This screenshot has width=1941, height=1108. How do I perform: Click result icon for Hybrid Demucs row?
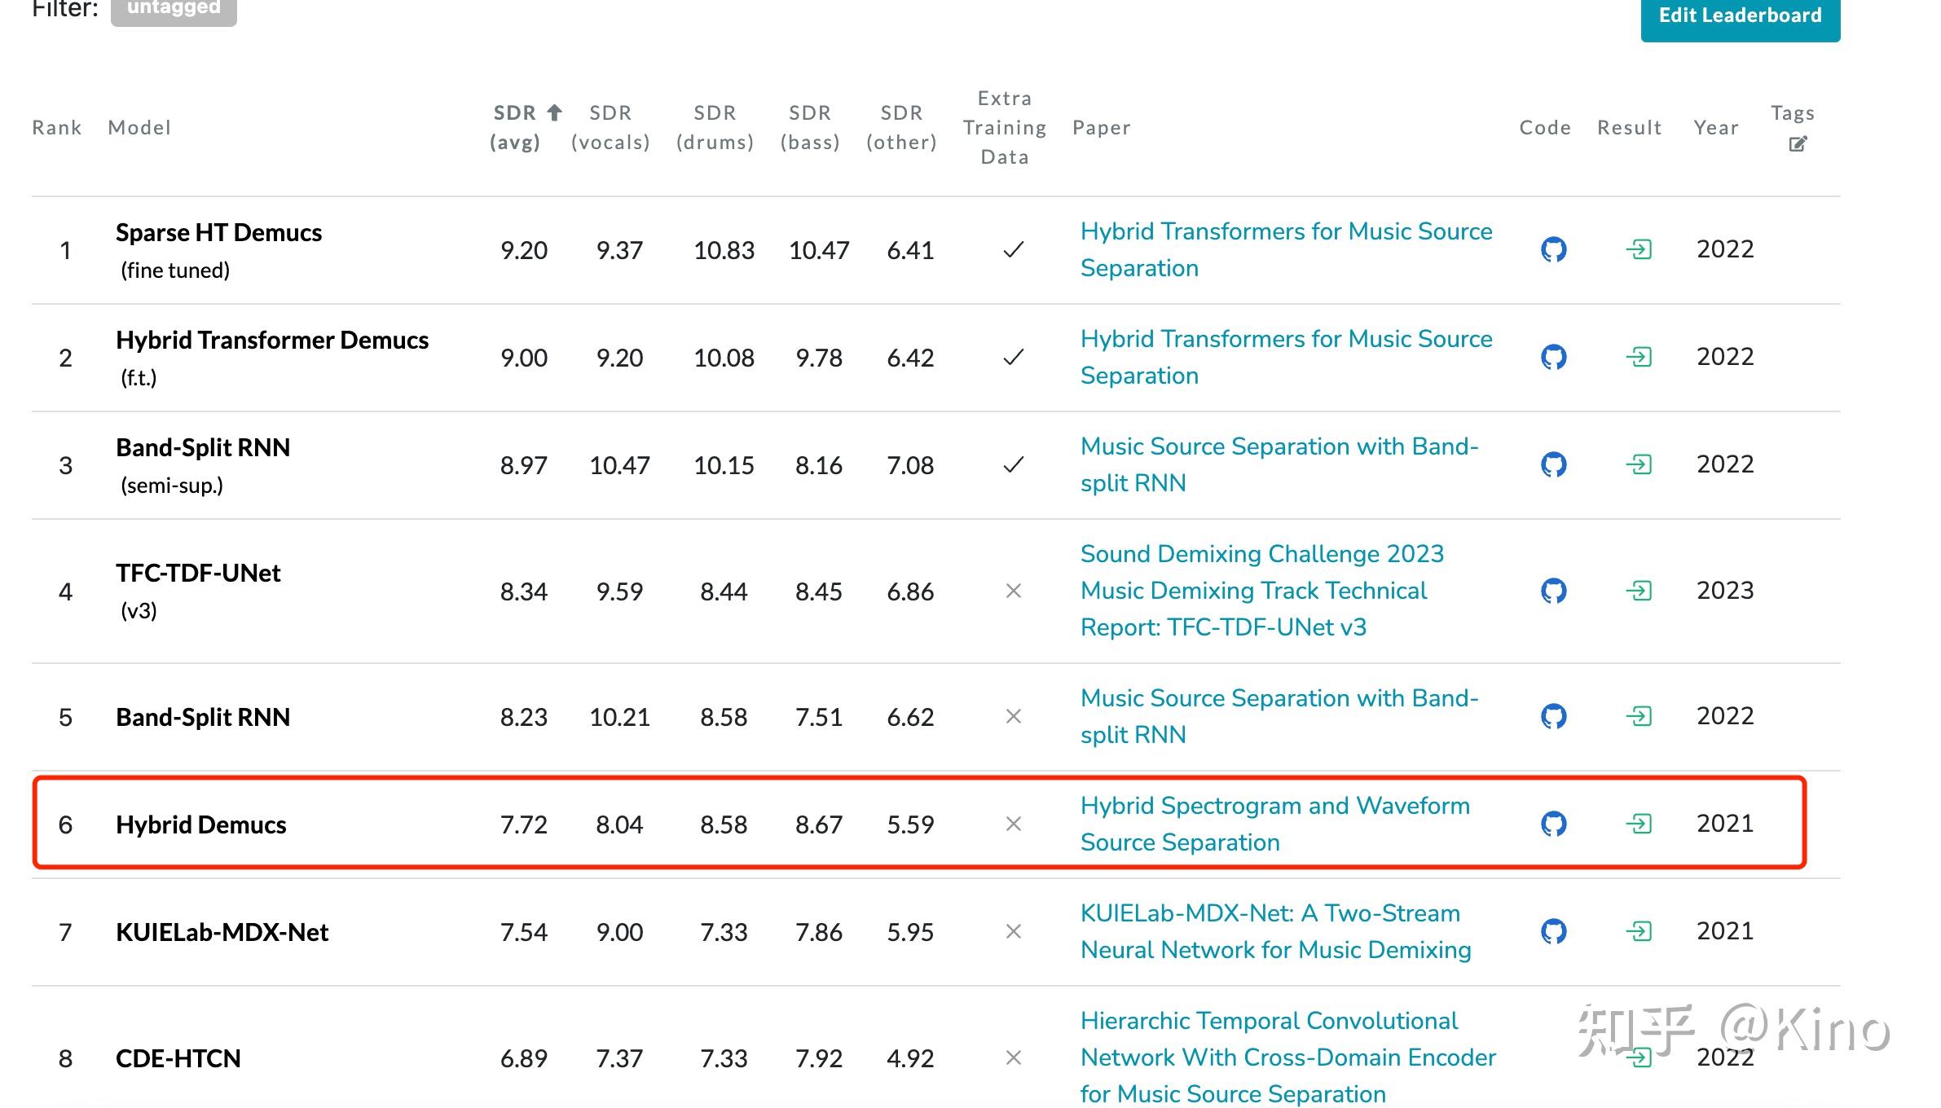(1639, 824)
